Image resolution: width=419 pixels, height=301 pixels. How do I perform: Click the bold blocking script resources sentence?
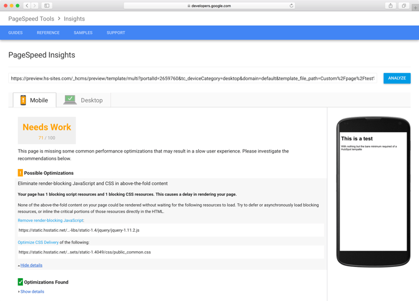click(x=127, y=194)
